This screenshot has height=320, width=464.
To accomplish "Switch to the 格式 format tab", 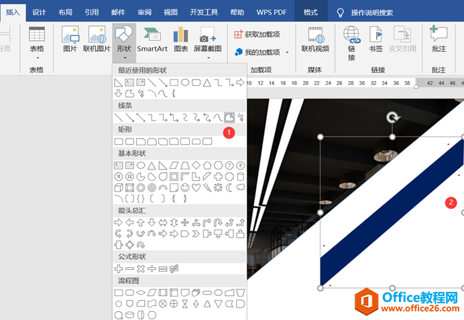I will [310, 12].
